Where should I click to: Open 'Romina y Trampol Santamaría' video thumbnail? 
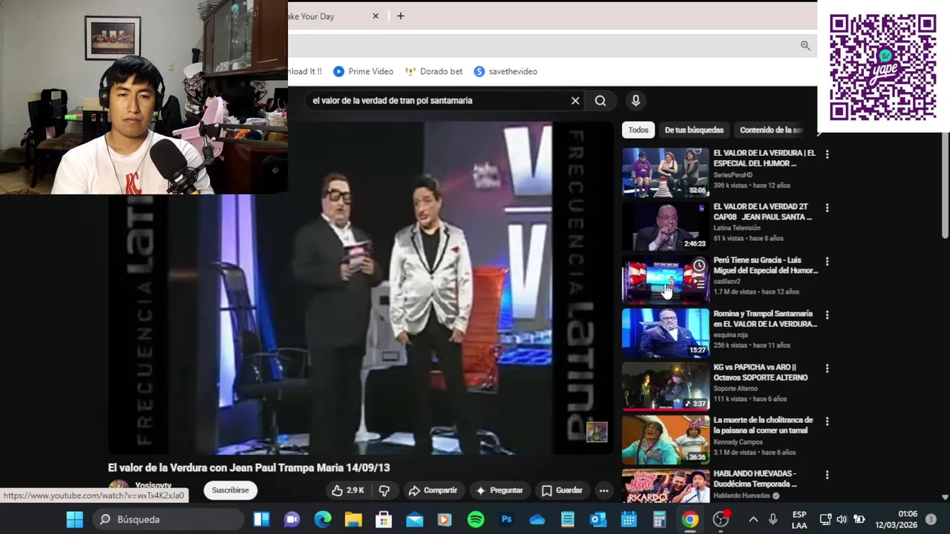coord(666,332)
